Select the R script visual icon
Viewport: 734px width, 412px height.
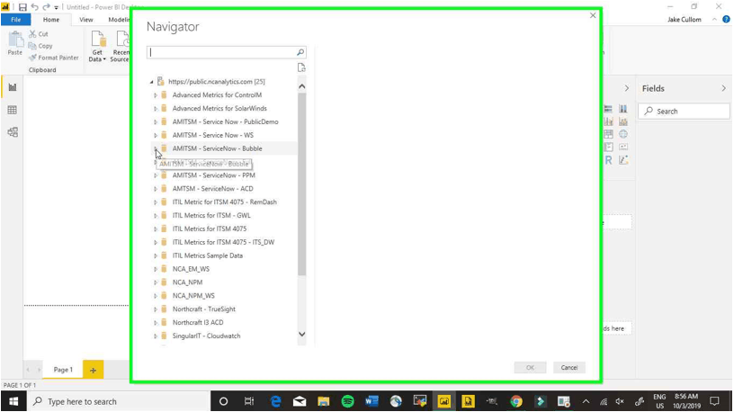click(609, 160)
